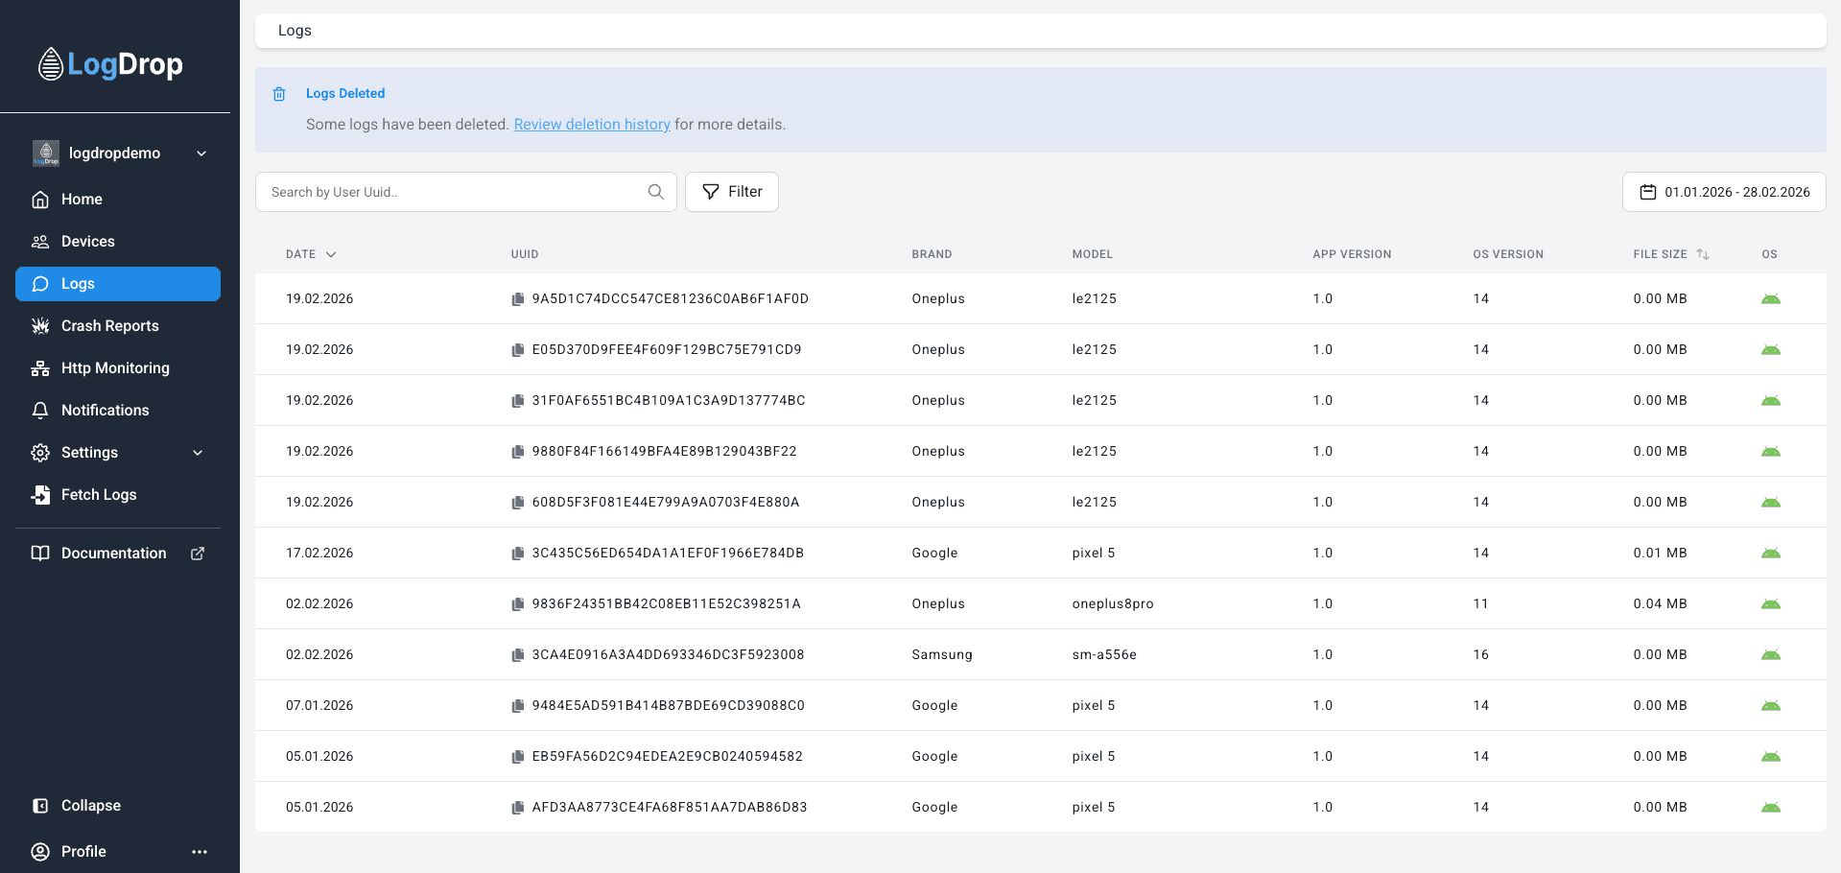
Task: Copy UUID E05D370D9FEE4F609F129BC75E791CD9
Action: [x=518, y=350]
